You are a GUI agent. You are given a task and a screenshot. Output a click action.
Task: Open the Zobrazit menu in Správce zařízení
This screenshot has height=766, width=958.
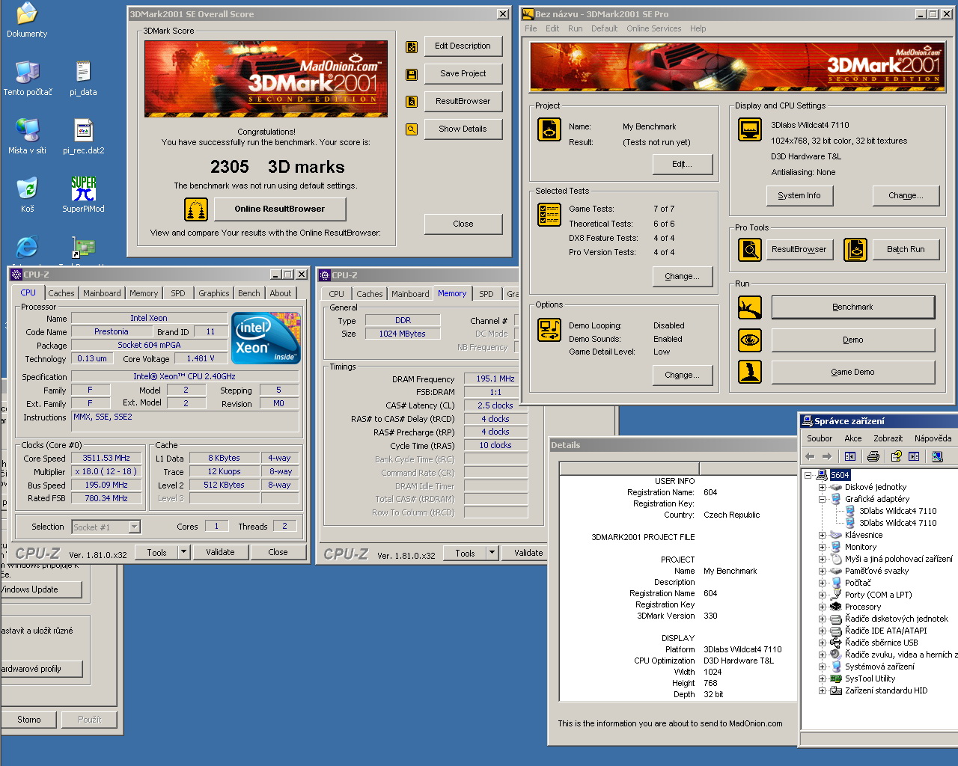click(x=888, y=438)
